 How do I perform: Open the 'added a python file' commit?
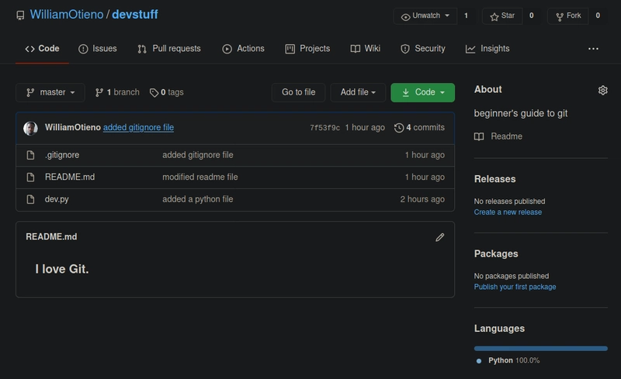coord(198,199)
